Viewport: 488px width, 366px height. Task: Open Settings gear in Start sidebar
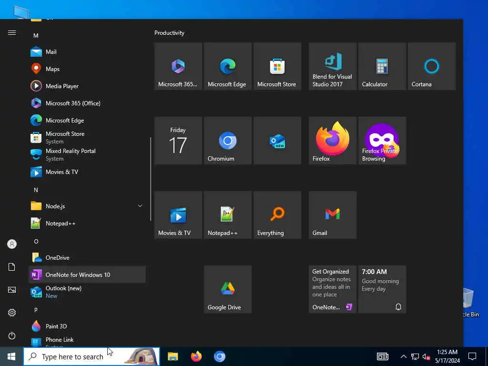[12, 313]
